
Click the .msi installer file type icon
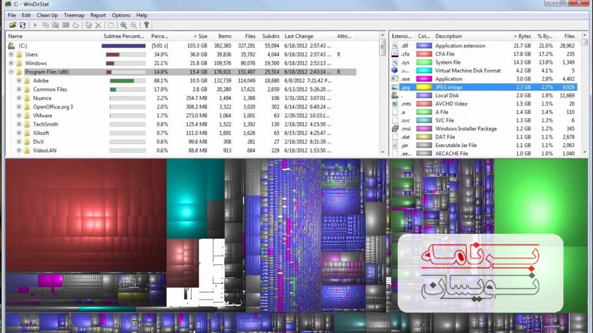coord(395,129)
